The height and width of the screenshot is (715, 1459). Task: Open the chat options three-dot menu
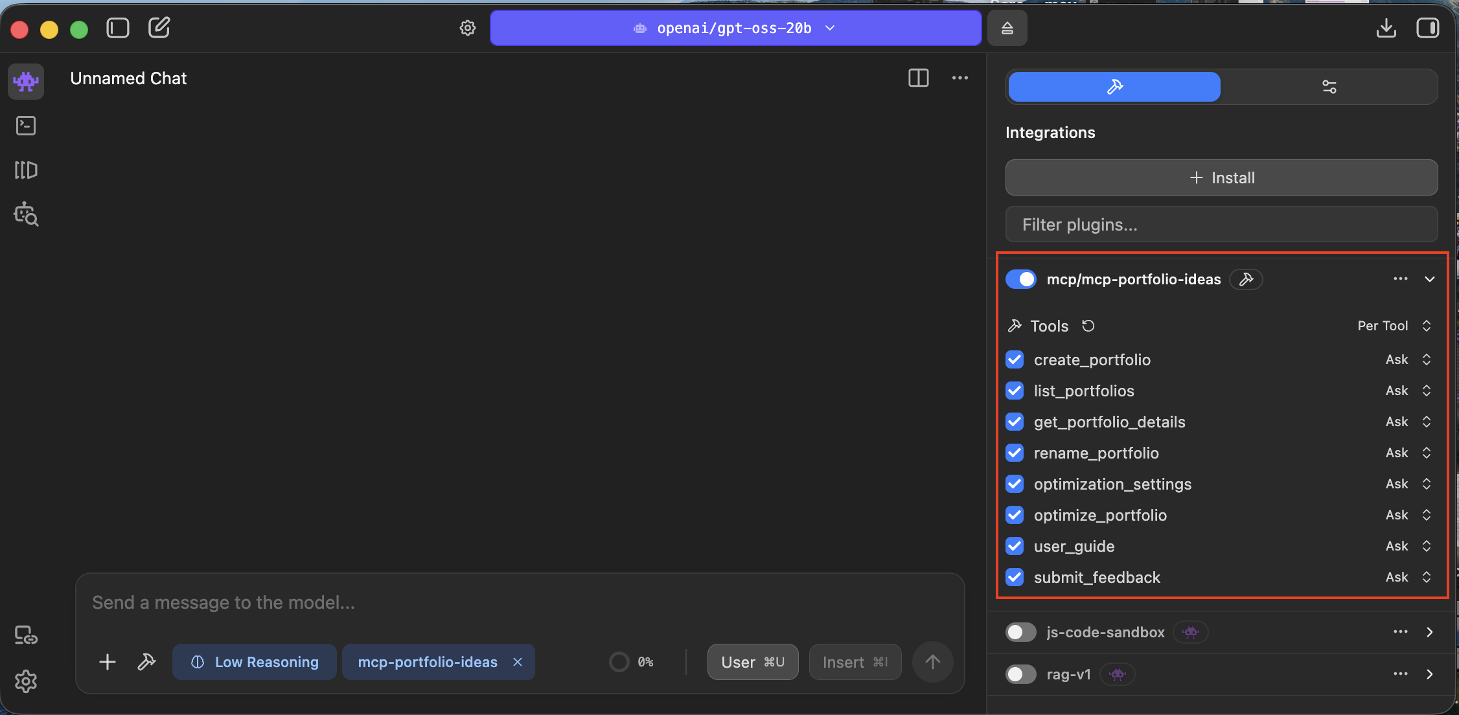tap(960, 78)
